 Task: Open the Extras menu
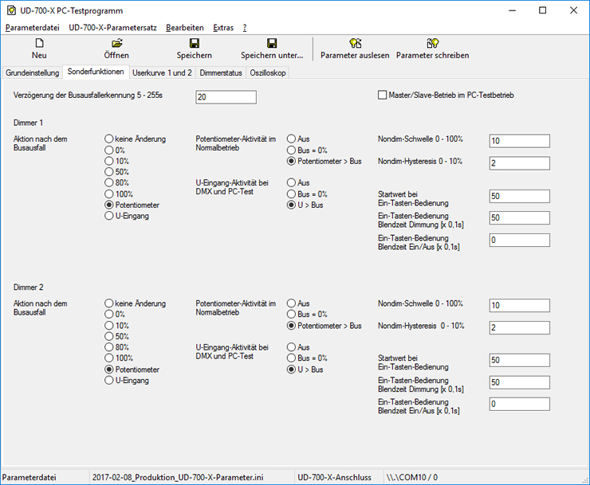click(223, 27)
